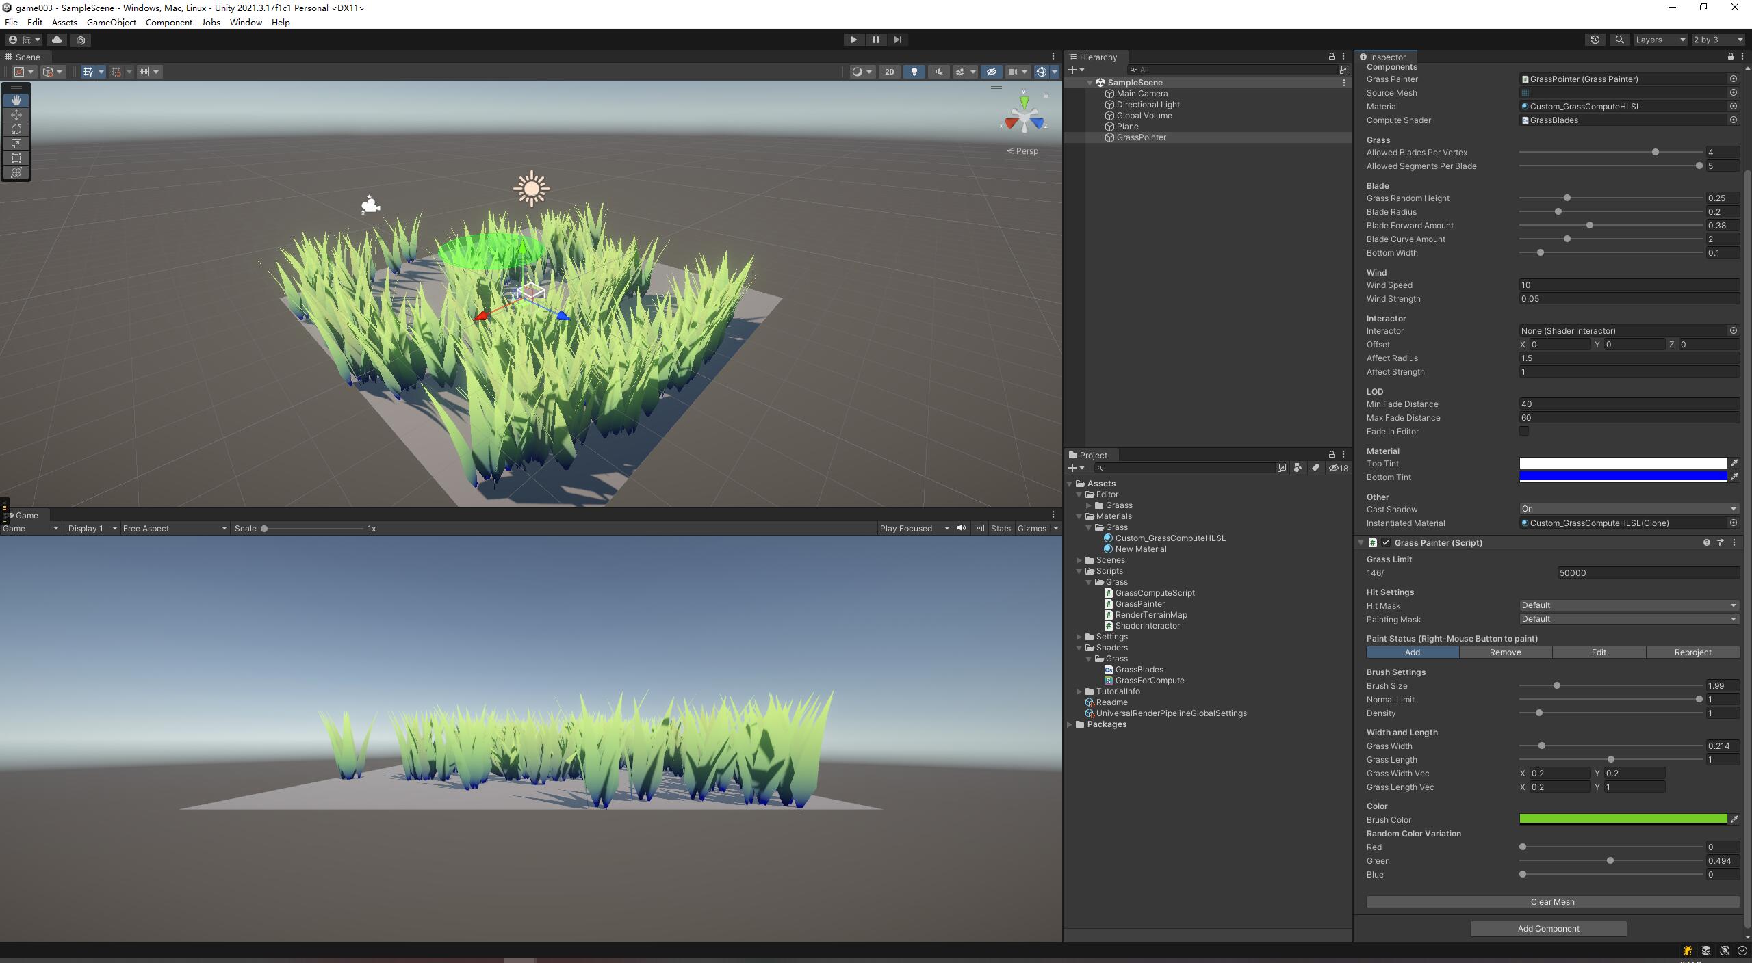1752x963 pixels.
Task: Open Cast Shadow dropdown
Action: coord(1629,509)
